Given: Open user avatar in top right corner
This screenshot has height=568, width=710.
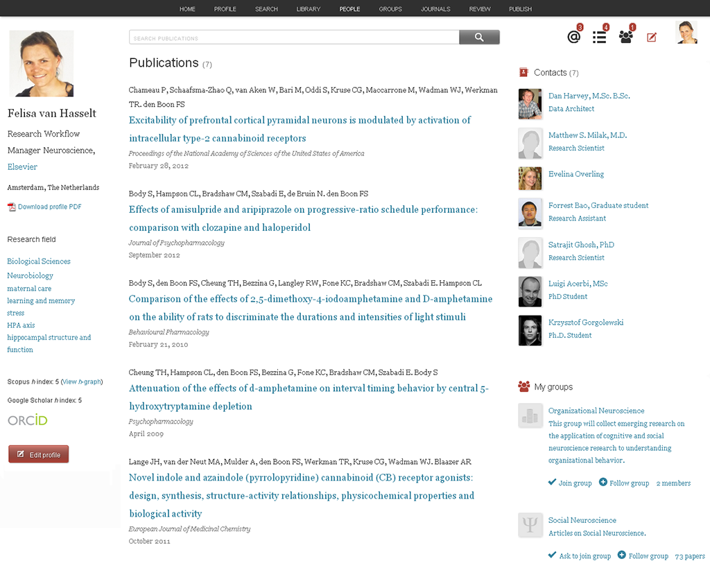Looking at the screenshot, I should tap(686, 33).
